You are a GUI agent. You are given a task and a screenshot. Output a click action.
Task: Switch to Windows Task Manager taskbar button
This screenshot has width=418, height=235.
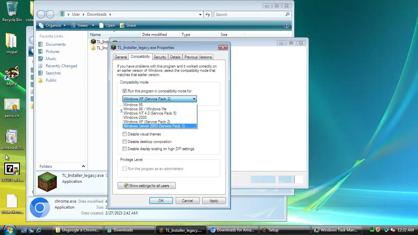coord(336,230)
